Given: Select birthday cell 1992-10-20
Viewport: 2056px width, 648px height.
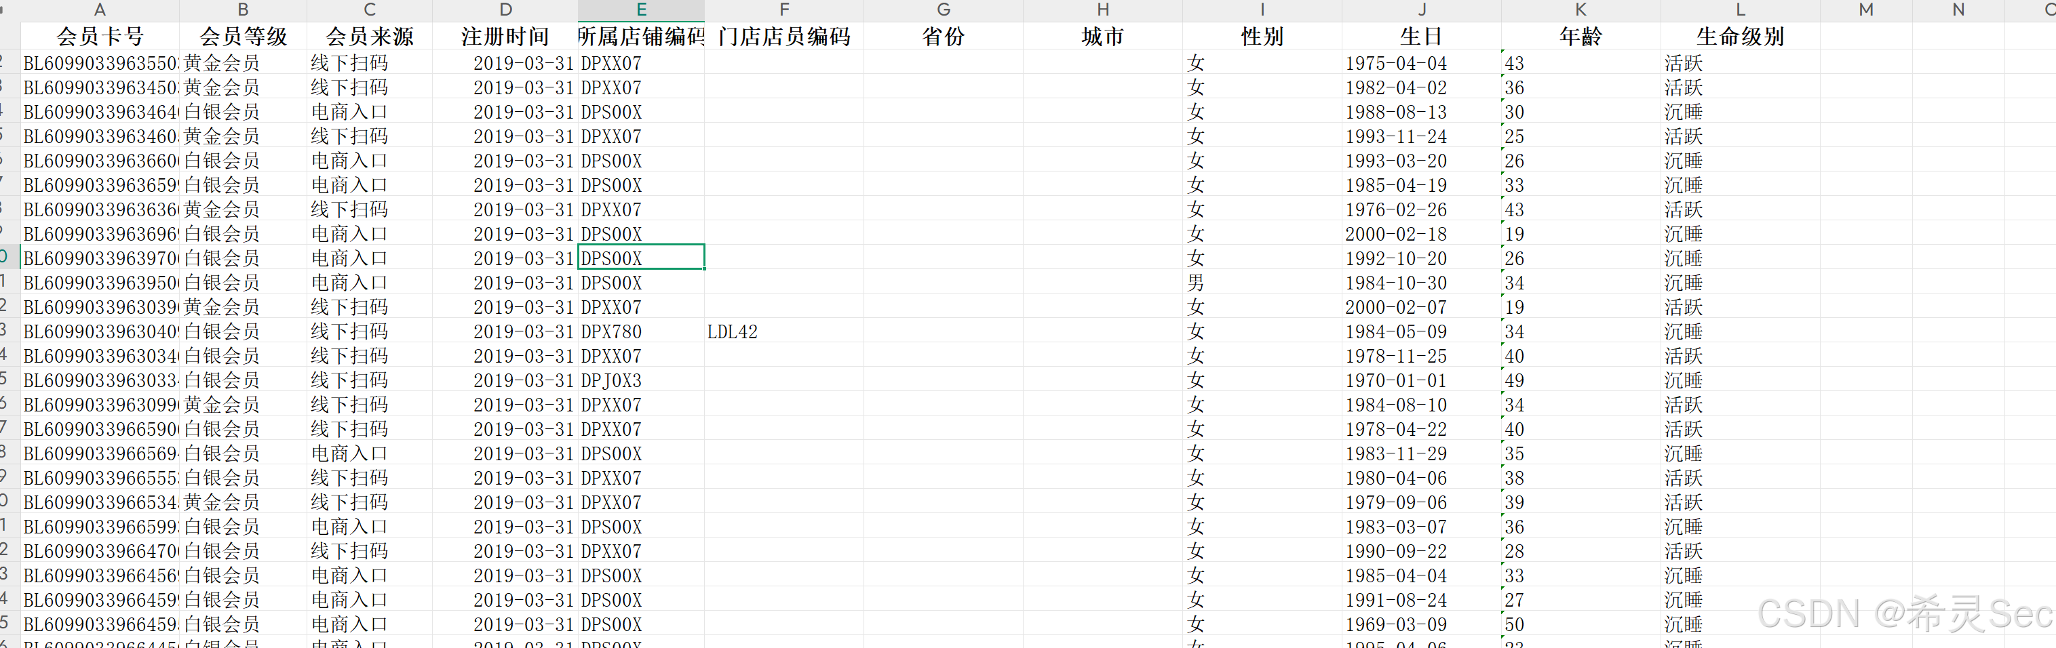Looking at the screenshot, I should click(1422, 258).
